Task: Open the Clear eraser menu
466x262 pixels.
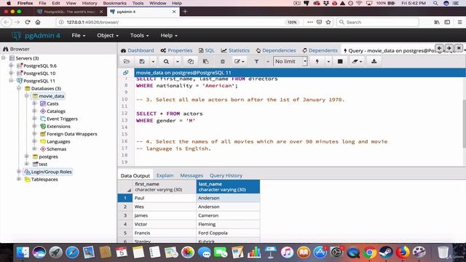Action: 357,61
